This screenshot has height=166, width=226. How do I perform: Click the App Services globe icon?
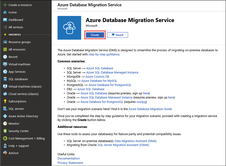5,71
